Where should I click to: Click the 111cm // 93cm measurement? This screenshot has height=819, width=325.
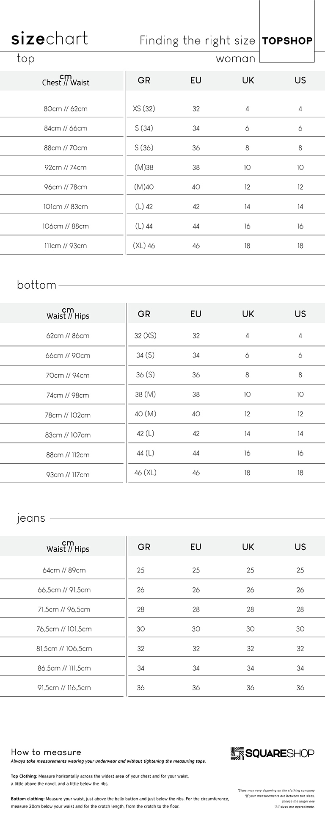tap(66, 246)
